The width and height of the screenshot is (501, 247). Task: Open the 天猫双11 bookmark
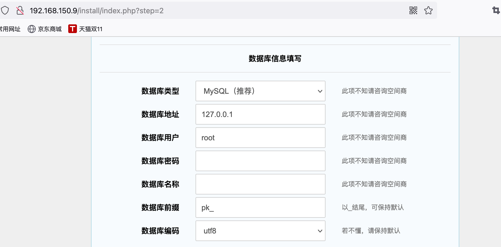(x=86, y=29)
